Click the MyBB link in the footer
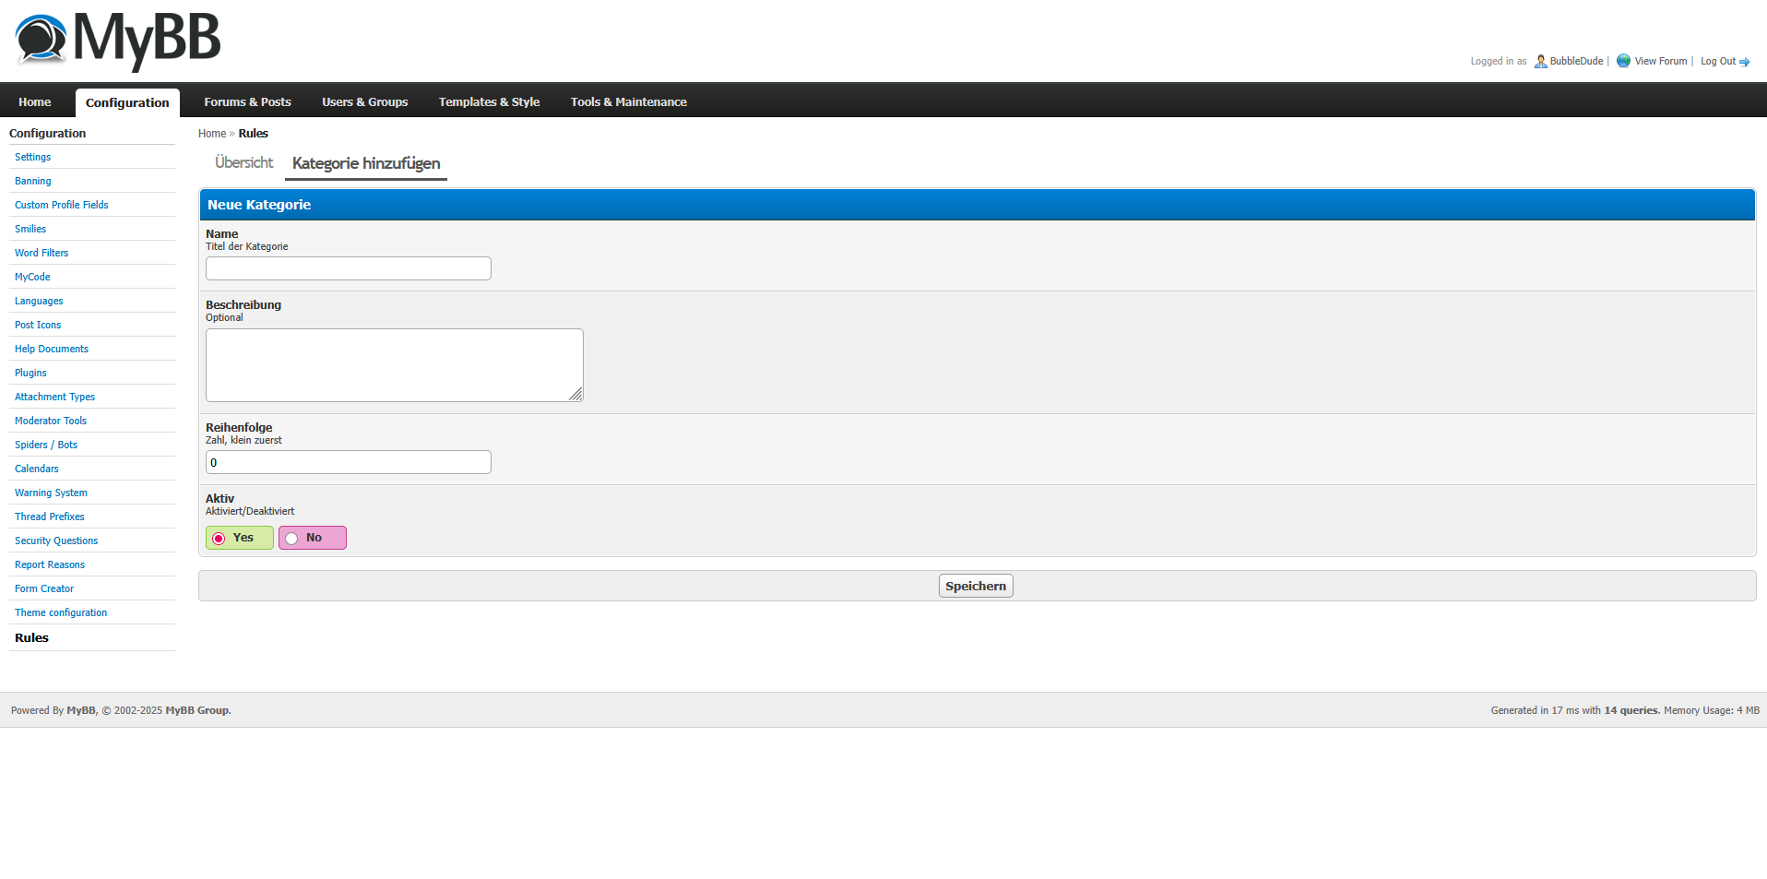The height and width of the screenshot is (879, 1767). (x=81, y=711)
